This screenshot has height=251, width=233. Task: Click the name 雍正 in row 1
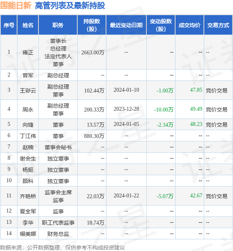(x=28, y=52)
